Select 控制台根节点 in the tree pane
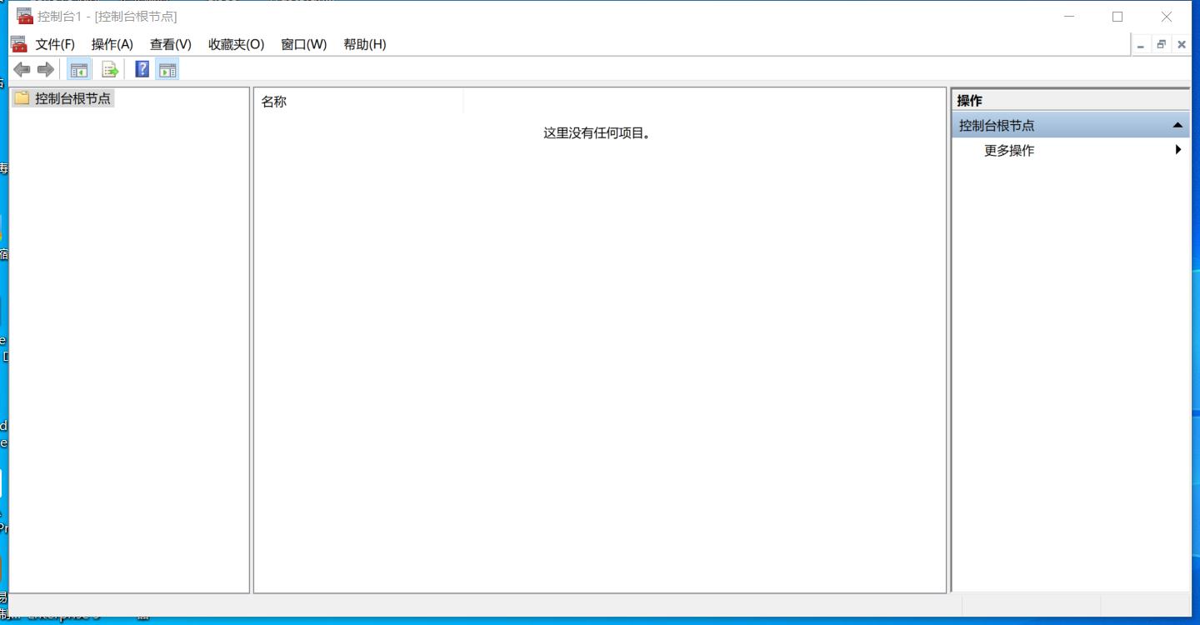This screenshot has width=1200, height=625. (x=72, y=97)
